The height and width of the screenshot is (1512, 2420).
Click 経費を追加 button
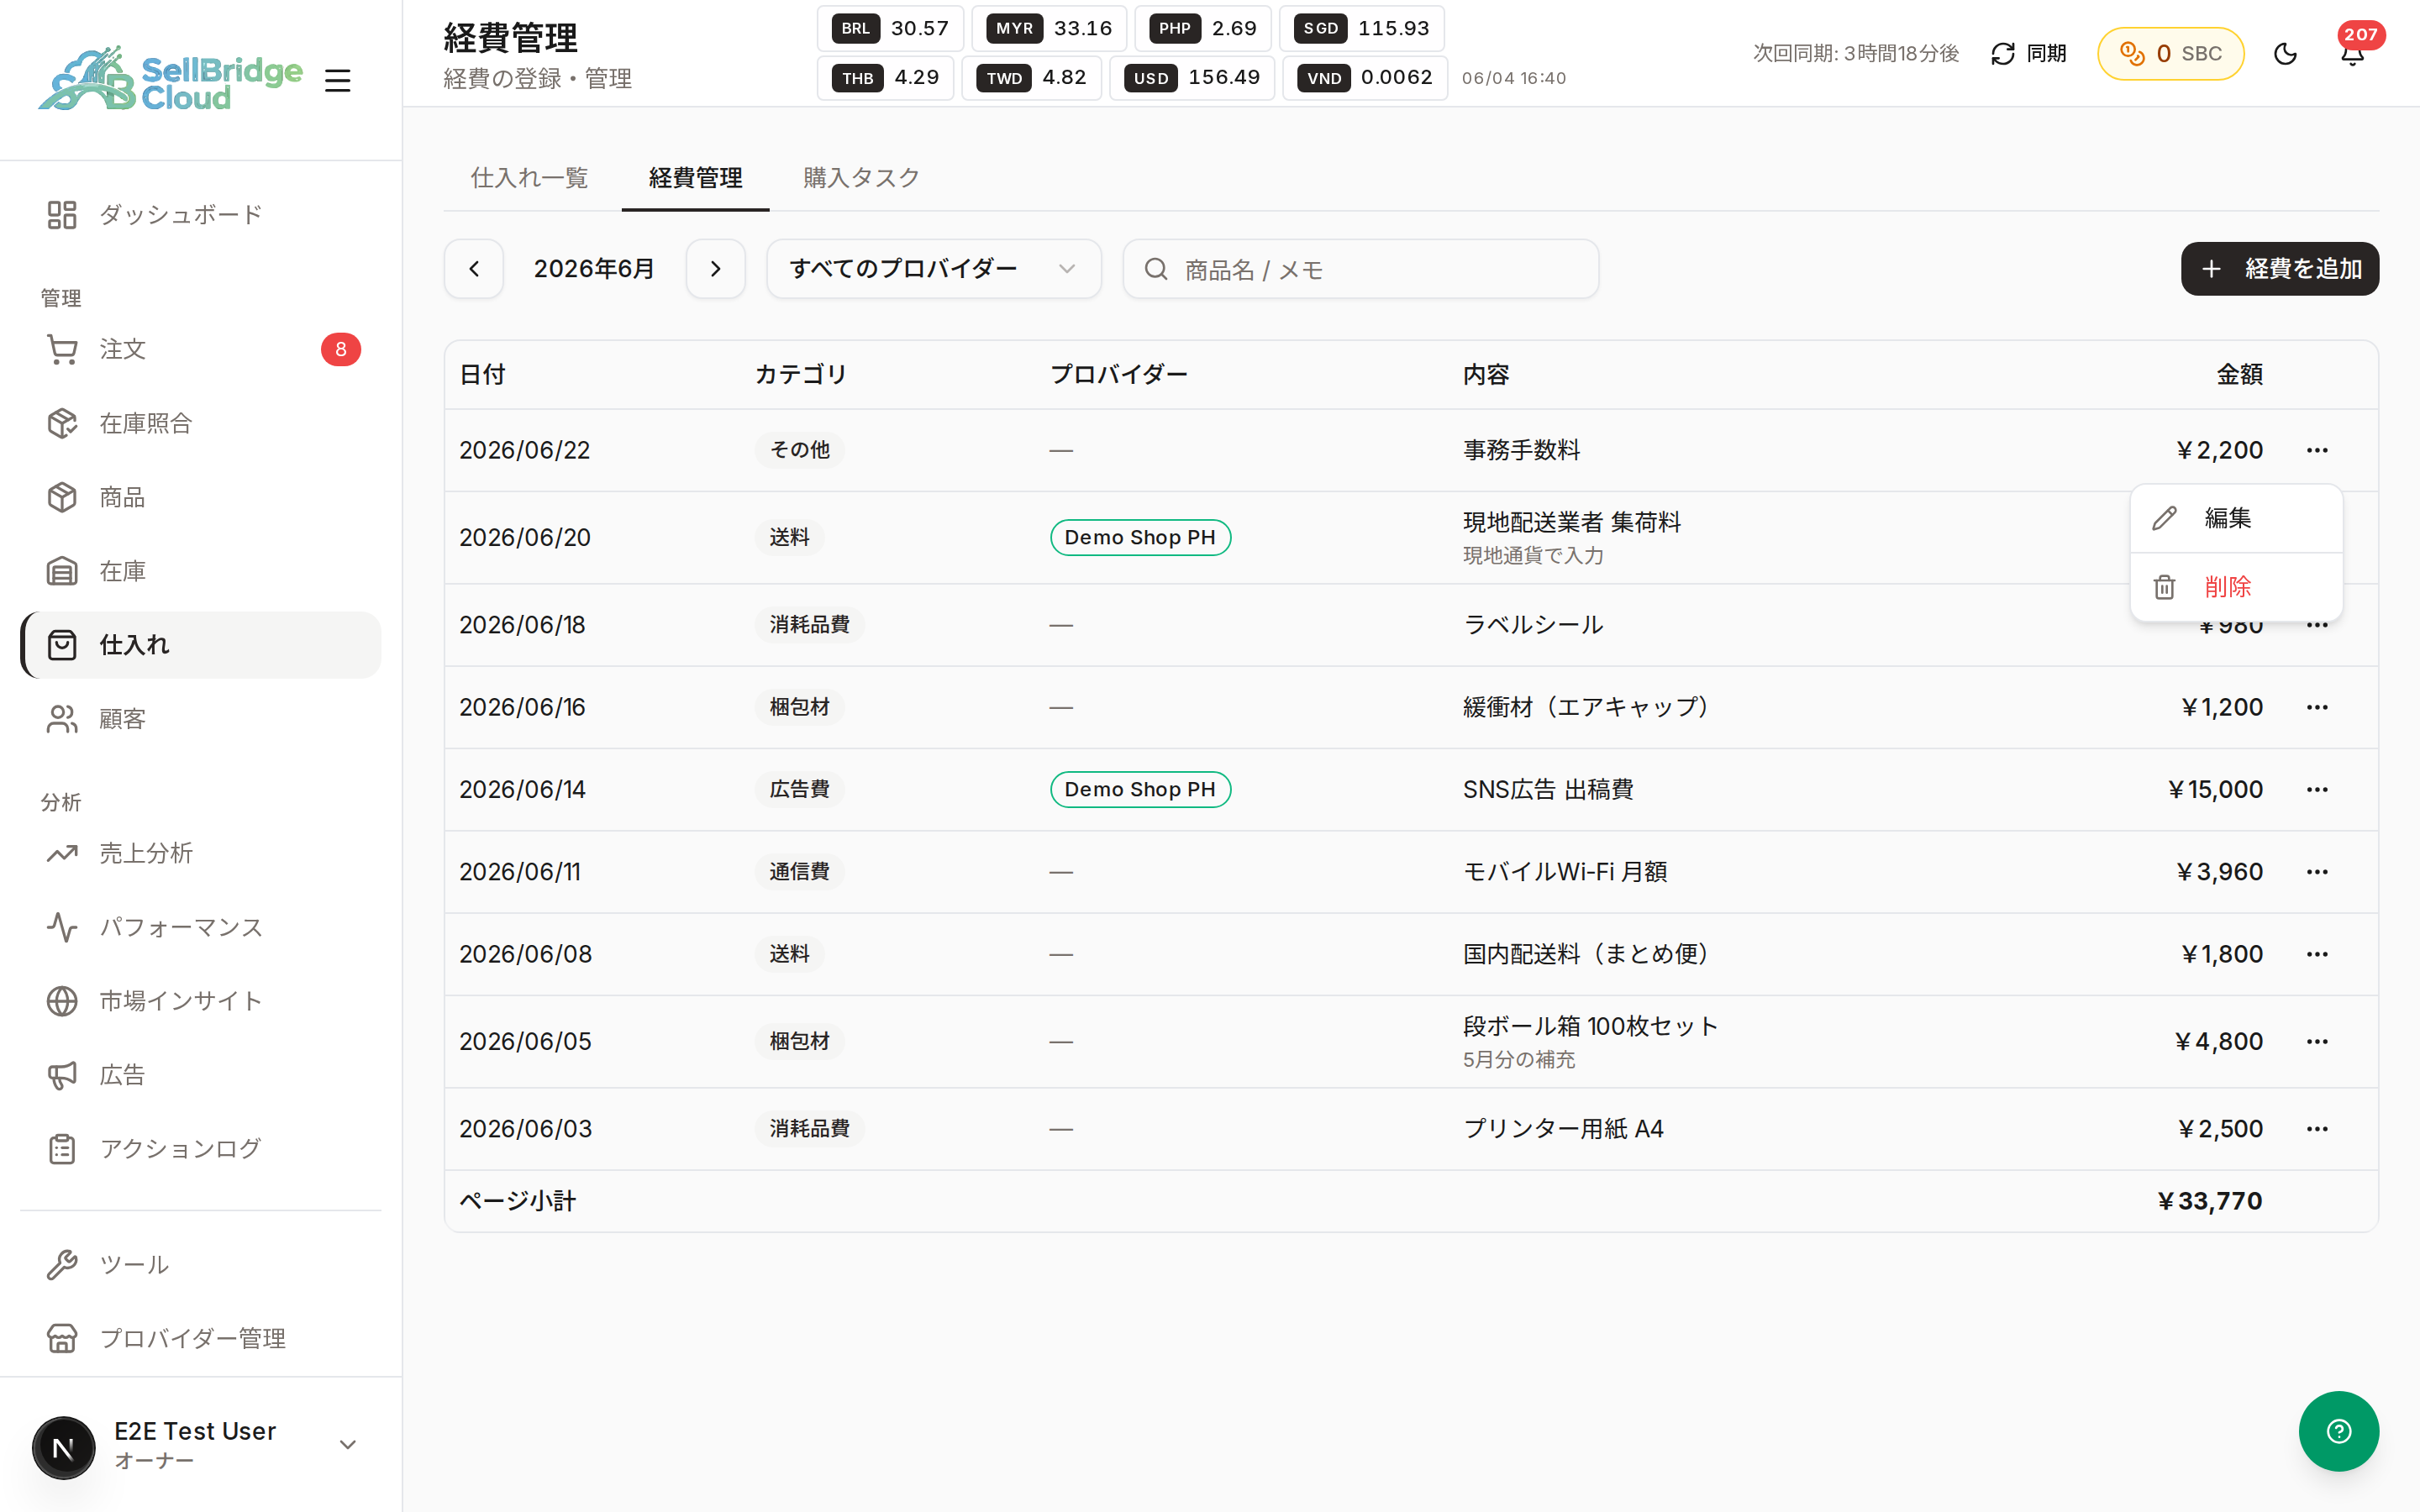click(x=2280, y=269)
